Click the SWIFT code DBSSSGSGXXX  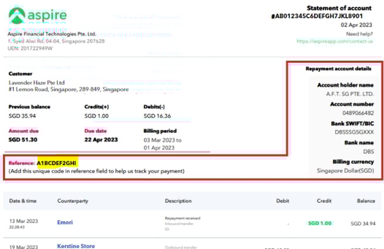coord(355,132)
